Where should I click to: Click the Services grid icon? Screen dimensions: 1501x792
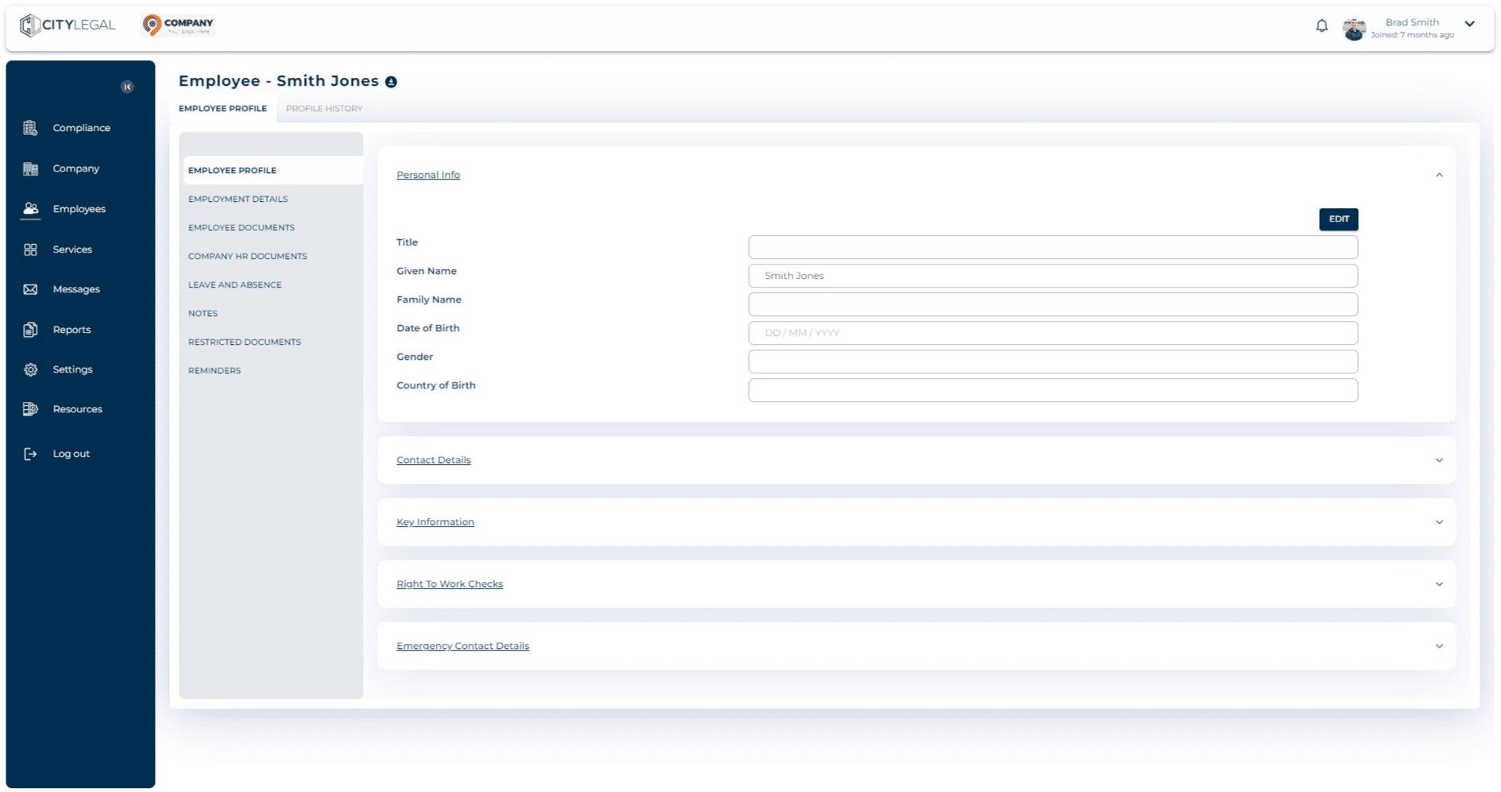coord(30,249)
